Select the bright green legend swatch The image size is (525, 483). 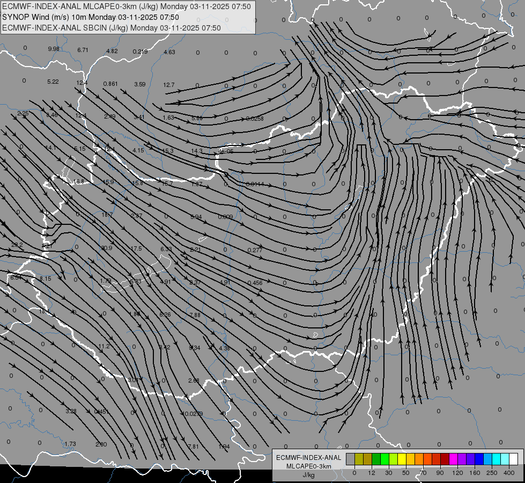pos(384,459)
